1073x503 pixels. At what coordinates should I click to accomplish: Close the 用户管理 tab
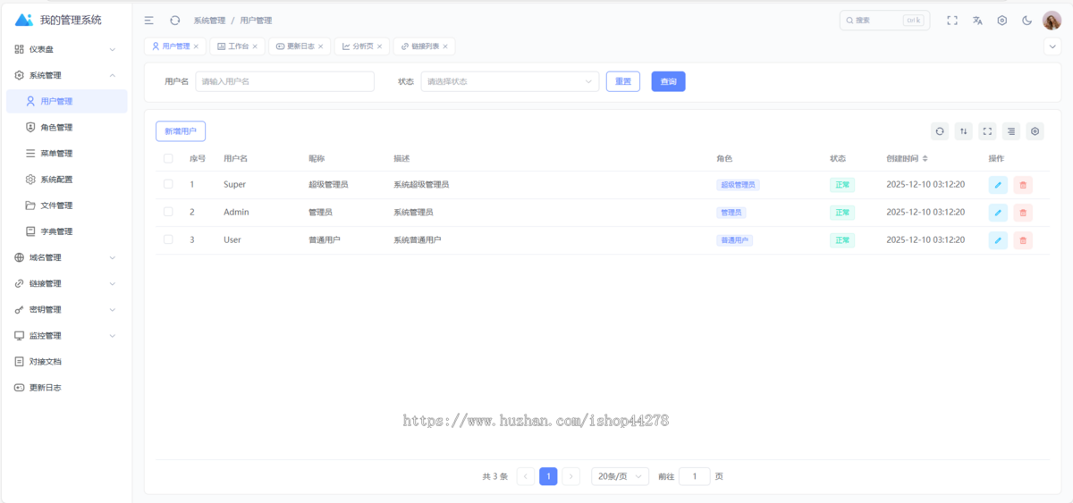[x=197, y=46]
